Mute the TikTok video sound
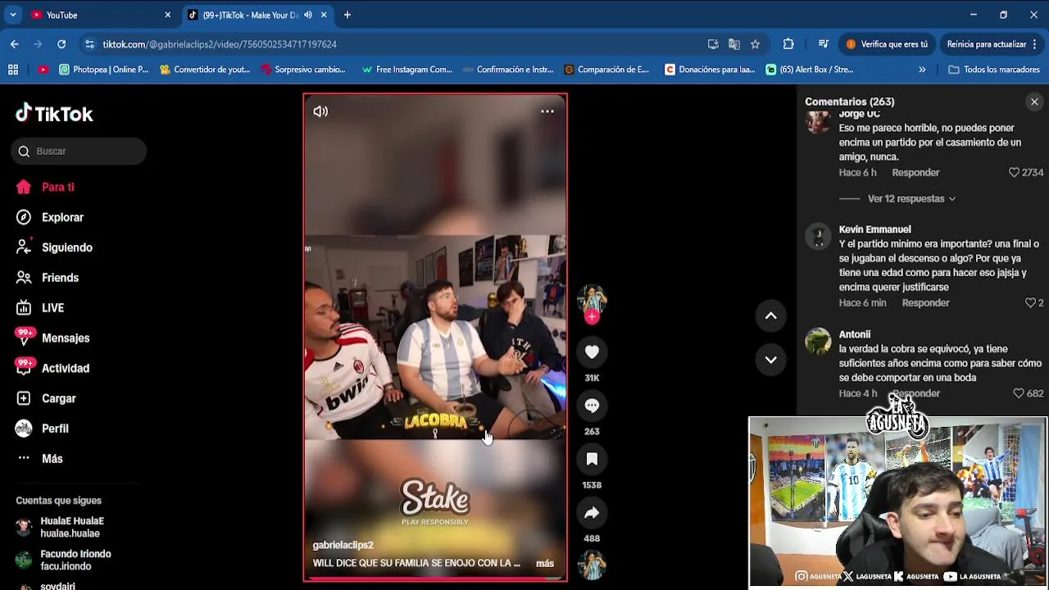This screenshot has width=1049, height=590. point(320,111)
